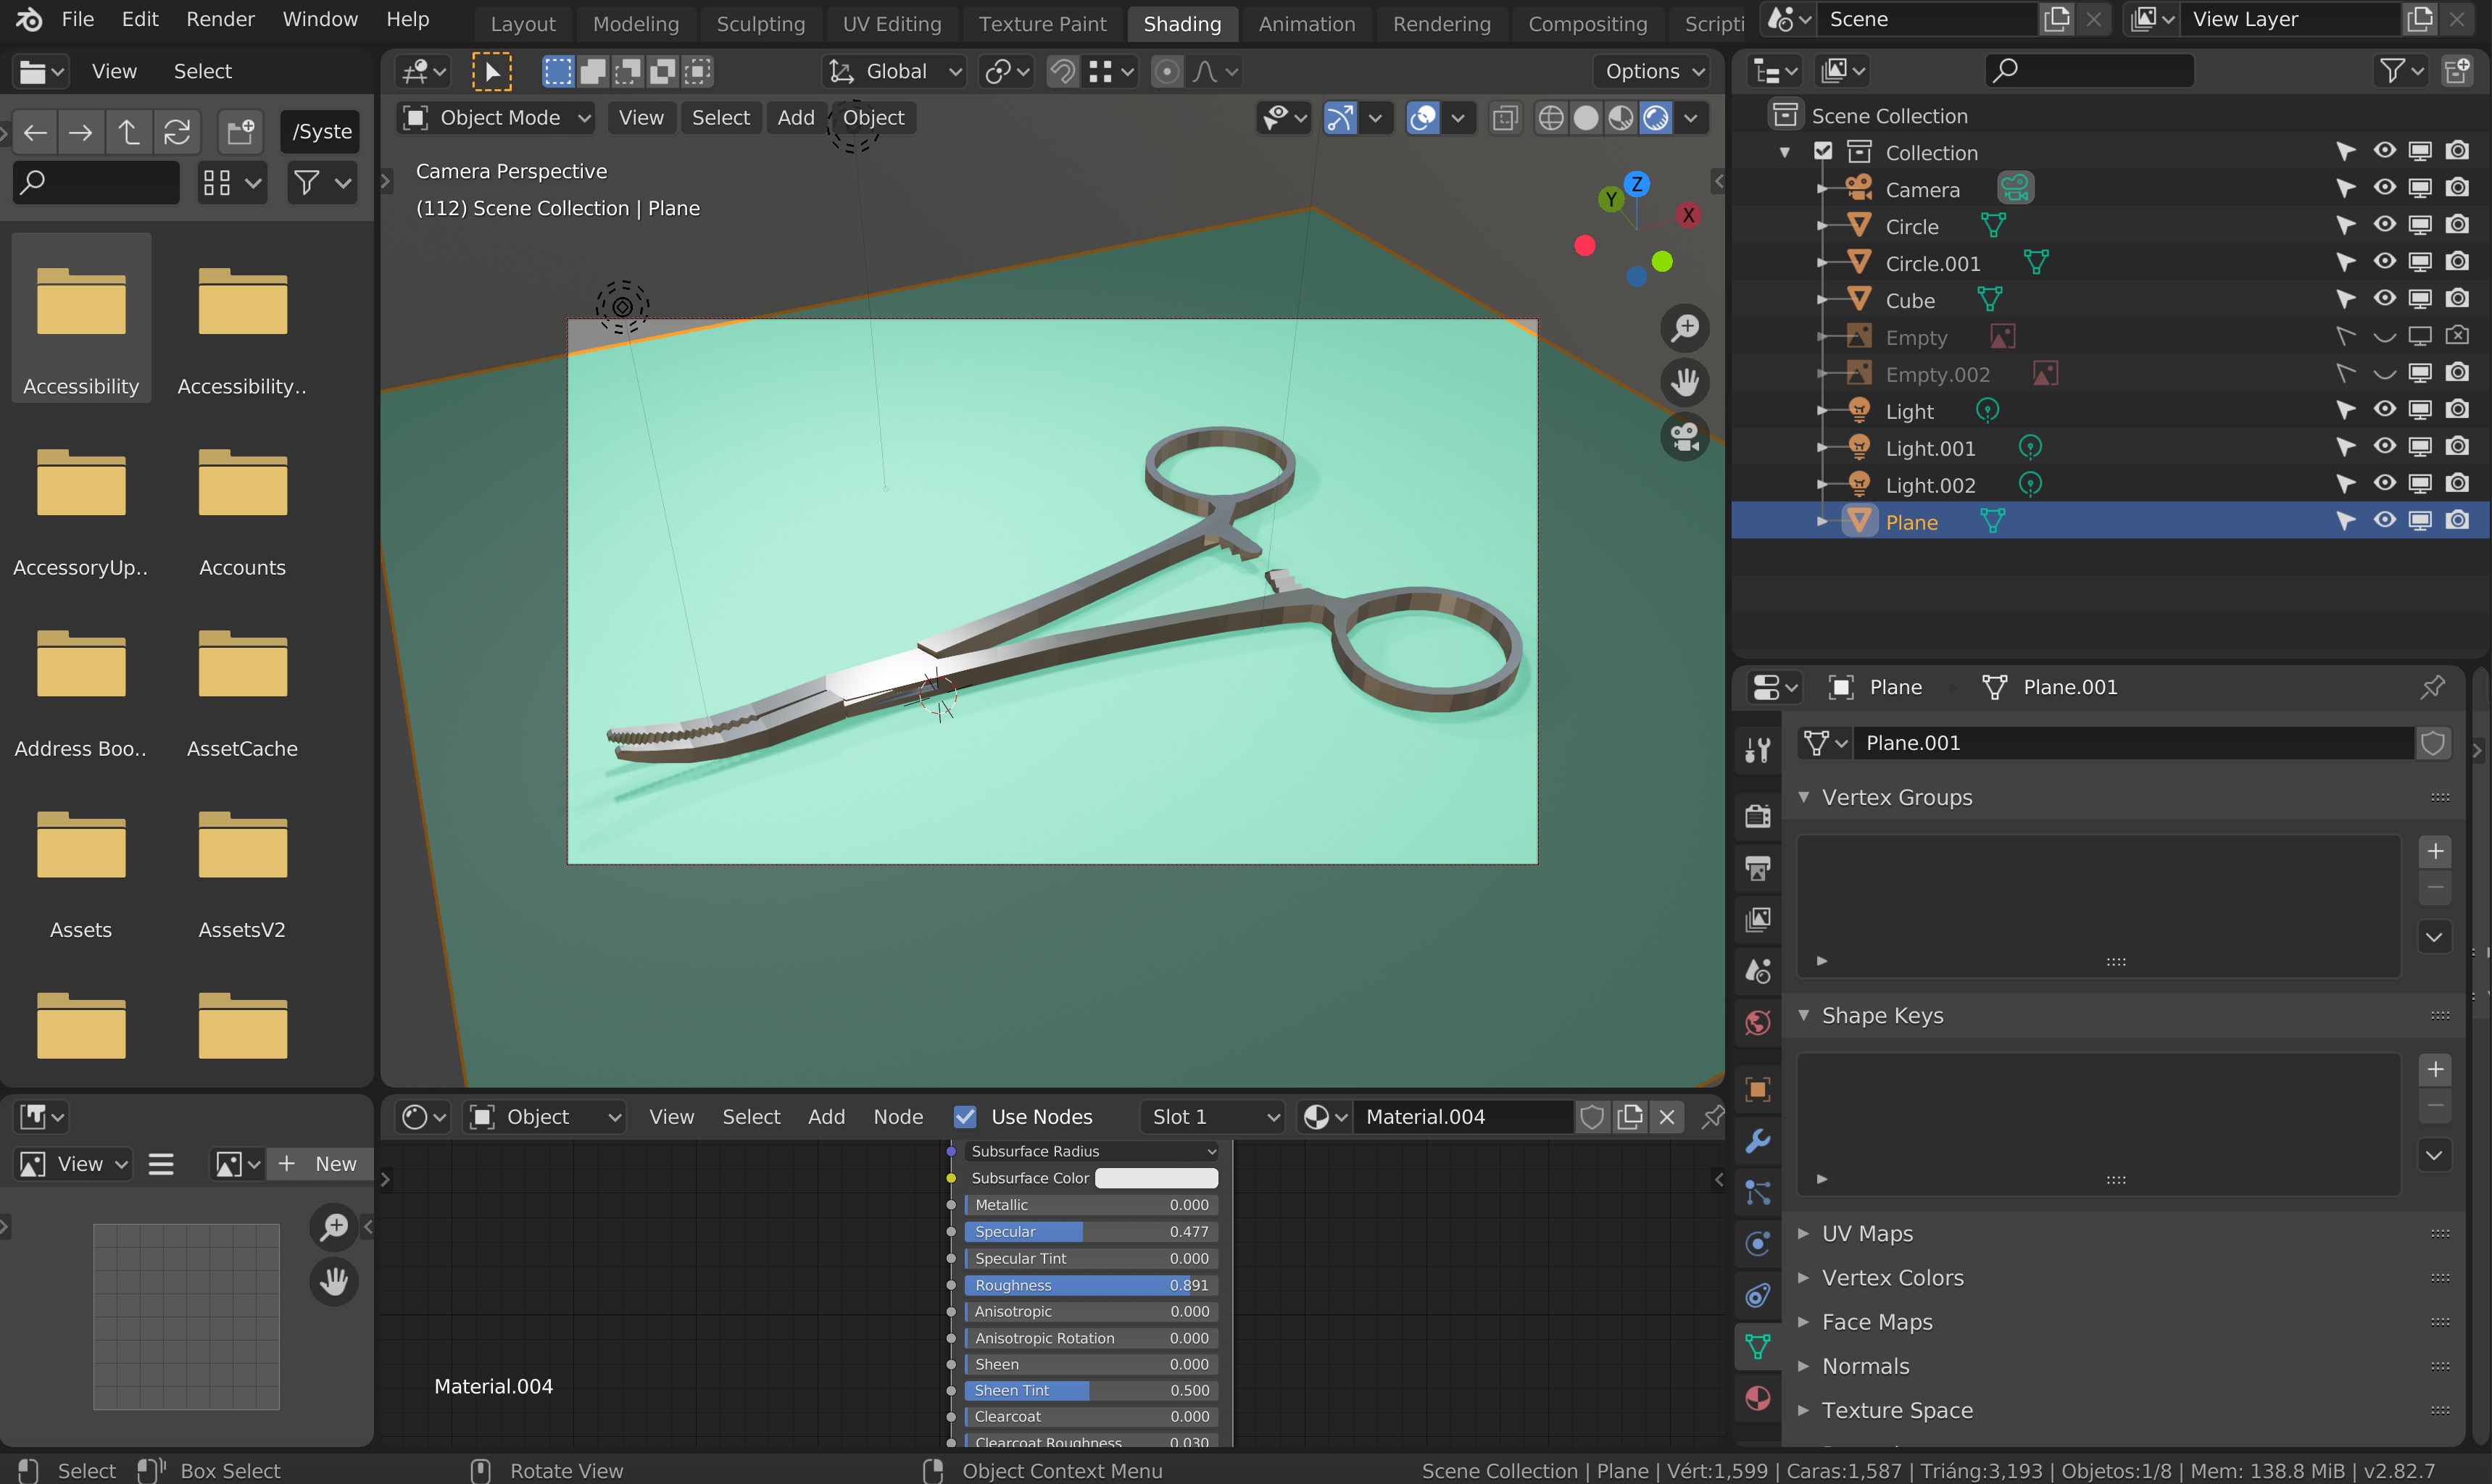Image resolution: width=2492 pixels, height=1484 pixels.
Task: Click the camera view toggle icon
Action: pyautogui.click(x=1685, y=437)
